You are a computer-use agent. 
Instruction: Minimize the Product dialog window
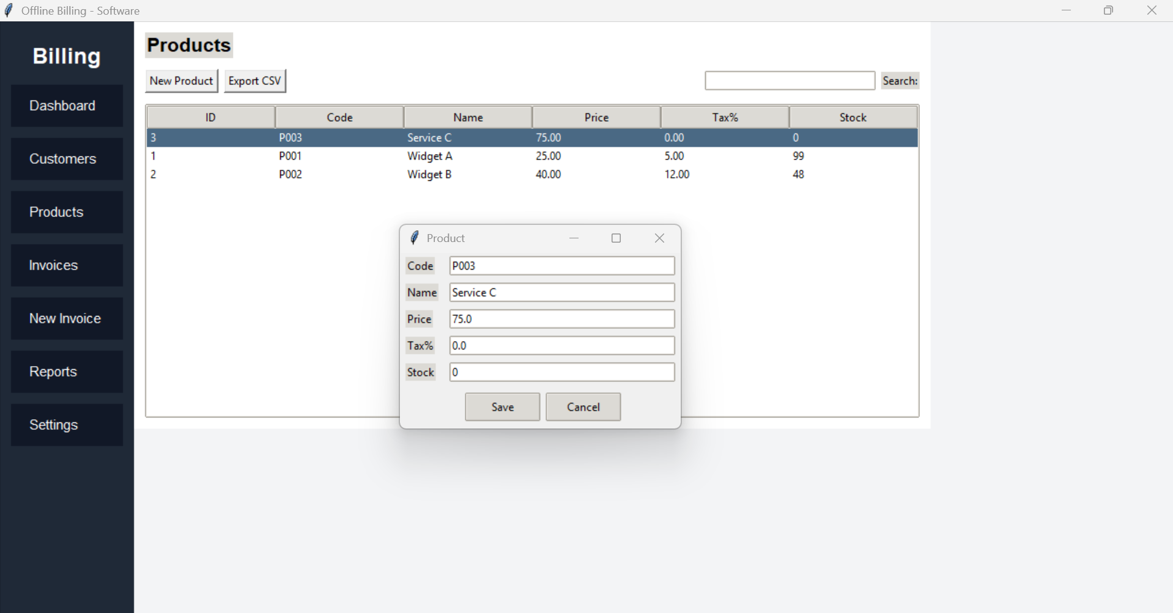click(574, 238)
